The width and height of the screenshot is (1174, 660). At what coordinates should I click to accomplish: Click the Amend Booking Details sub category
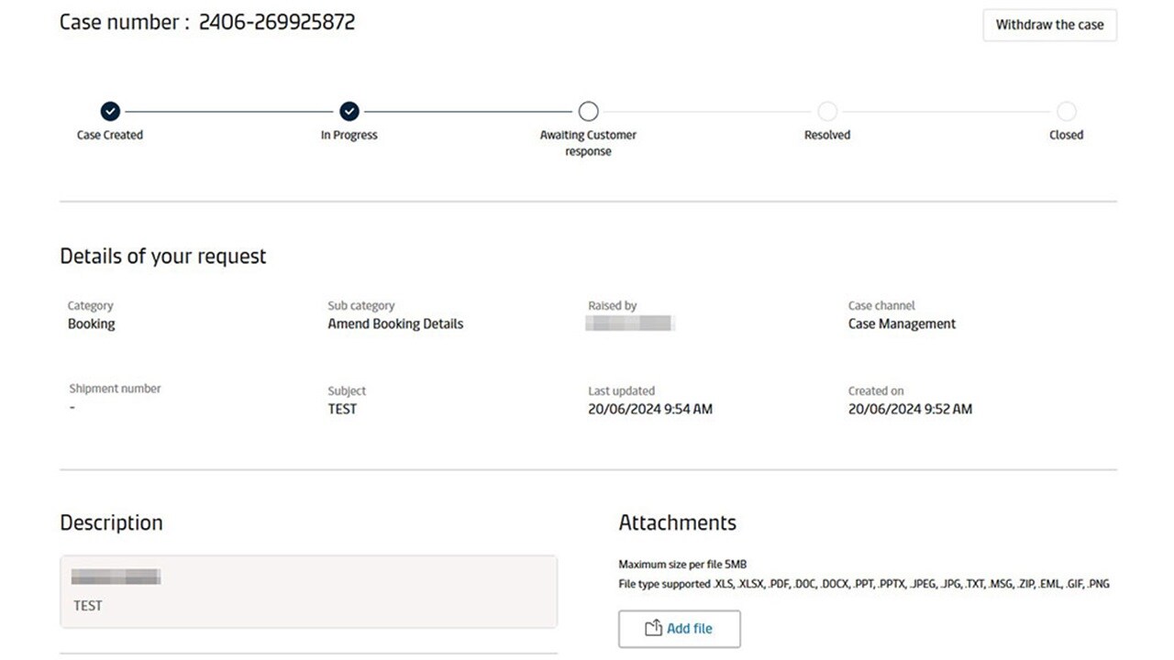point(395,324)
